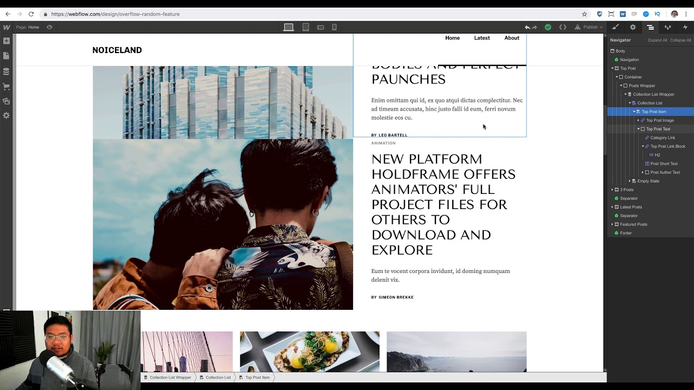The height and width of the screenshot is (390, 694).
Task: Check the green saved status icon
Action: coord(548,27)
